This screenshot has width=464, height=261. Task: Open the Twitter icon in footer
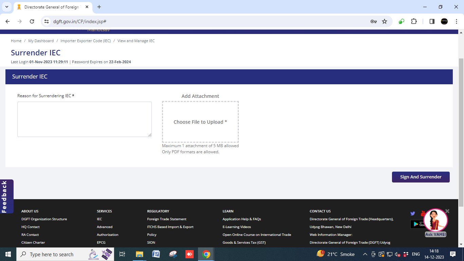click(x=413, y=213)
